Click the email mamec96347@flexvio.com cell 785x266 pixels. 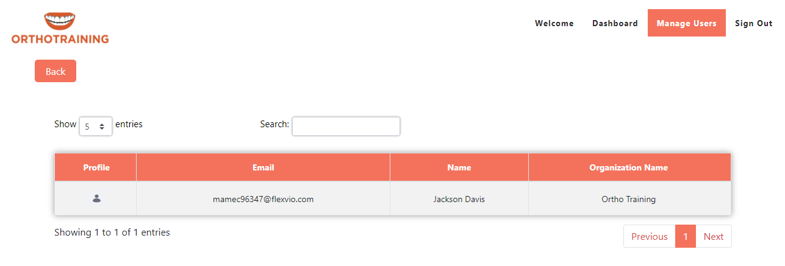coord(263,199)
